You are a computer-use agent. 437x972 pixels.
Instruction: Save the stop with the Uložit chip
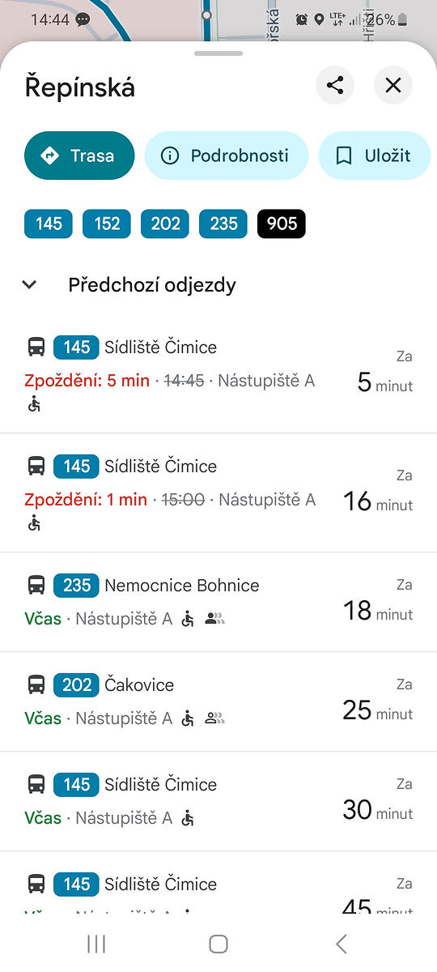[x=374, y=156]
